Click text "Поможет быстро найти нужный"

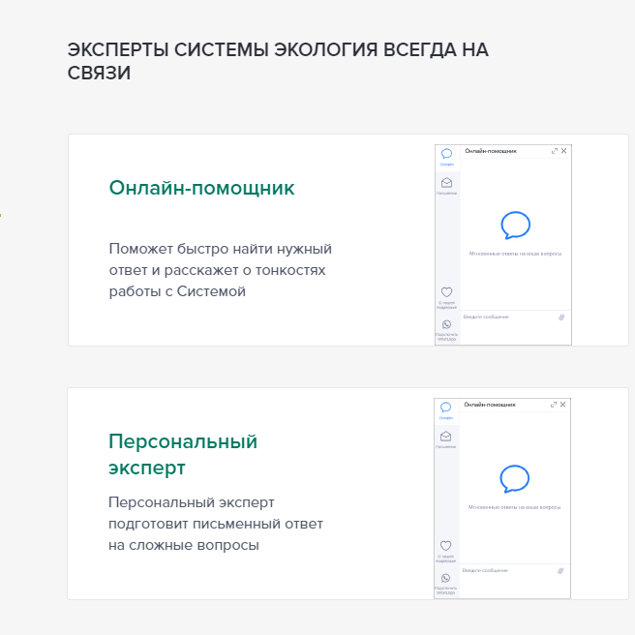(221, 249)
